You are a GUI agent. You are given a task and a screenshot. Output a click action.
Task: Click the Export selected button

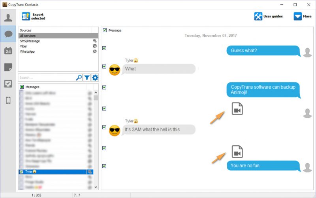[34, 17]
